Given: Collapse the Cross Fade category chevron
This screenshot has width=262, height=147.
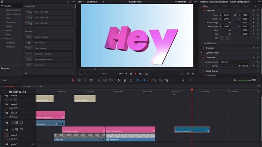Looking at the screenshot, I should coord(72,6).
